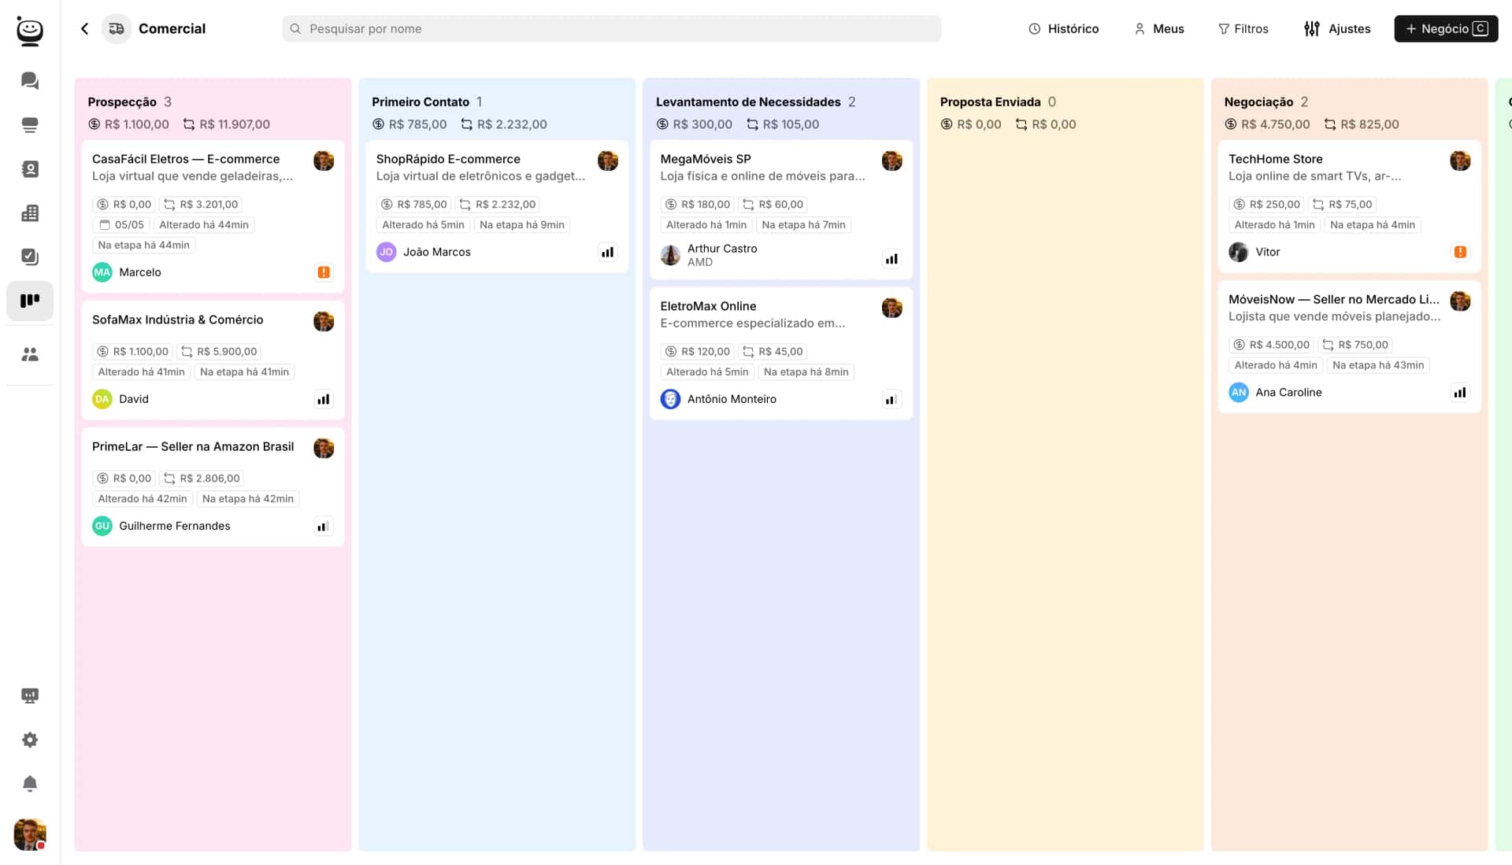Toggle the Meus filter
This screenshot has width=1512, height=865.
(1158, 29)
